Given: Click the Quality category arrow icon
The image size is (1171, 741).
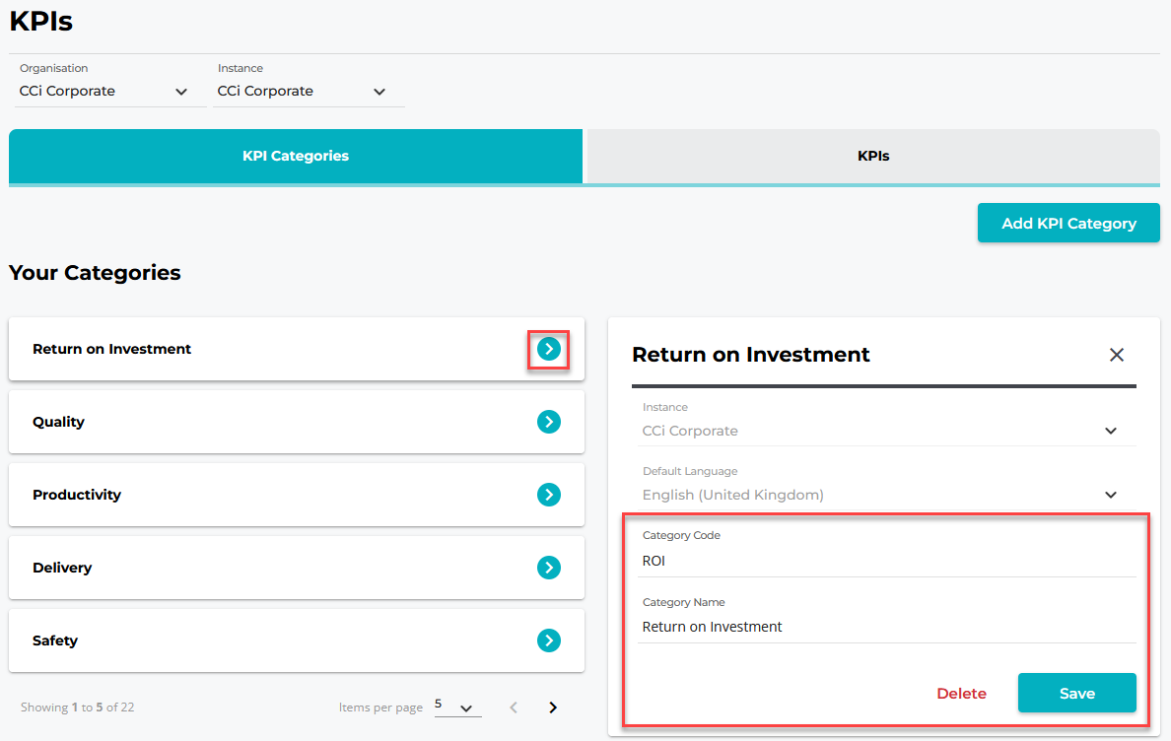Looking at the screenshot, I should coord(549,422).
